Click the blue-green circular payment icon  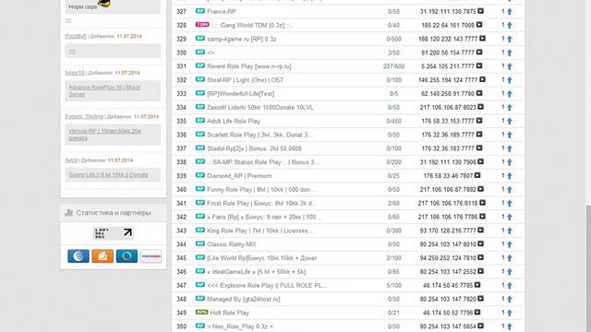[127, 256]
